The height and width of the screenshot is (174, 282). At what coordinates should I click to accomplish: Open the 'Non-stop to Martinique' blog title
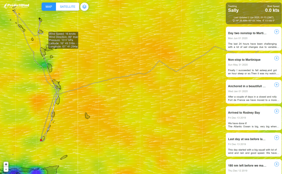point(244,60)
